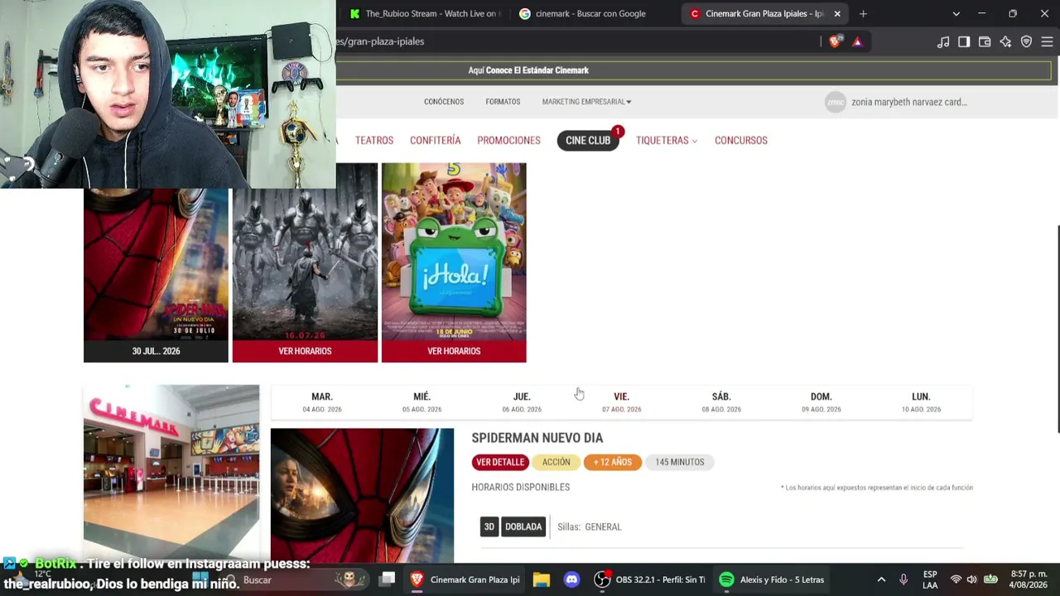Go to the Teatros menu item
The height and width of the screenshot is (596, 1060).
tap(374, 140)
